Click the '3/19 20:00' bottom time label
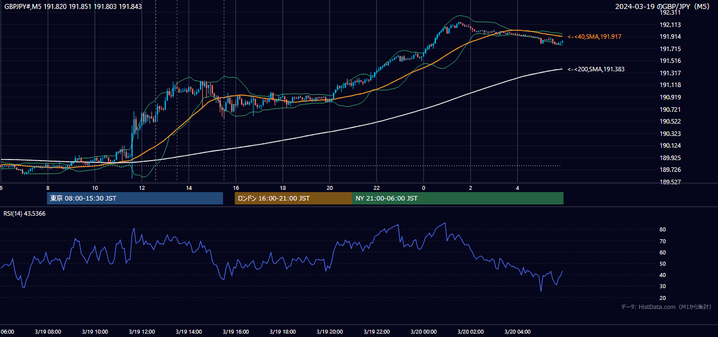This screenshot has height=337, width=718. (329, 332)
